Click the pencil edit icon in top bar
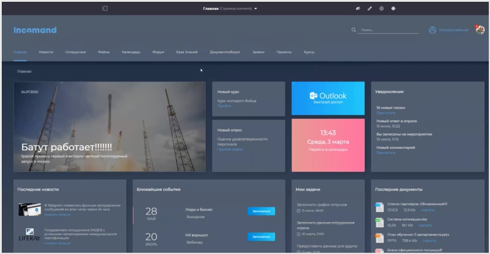The width and height of the screenshot is (490, 254). click(x=370, y=9)
